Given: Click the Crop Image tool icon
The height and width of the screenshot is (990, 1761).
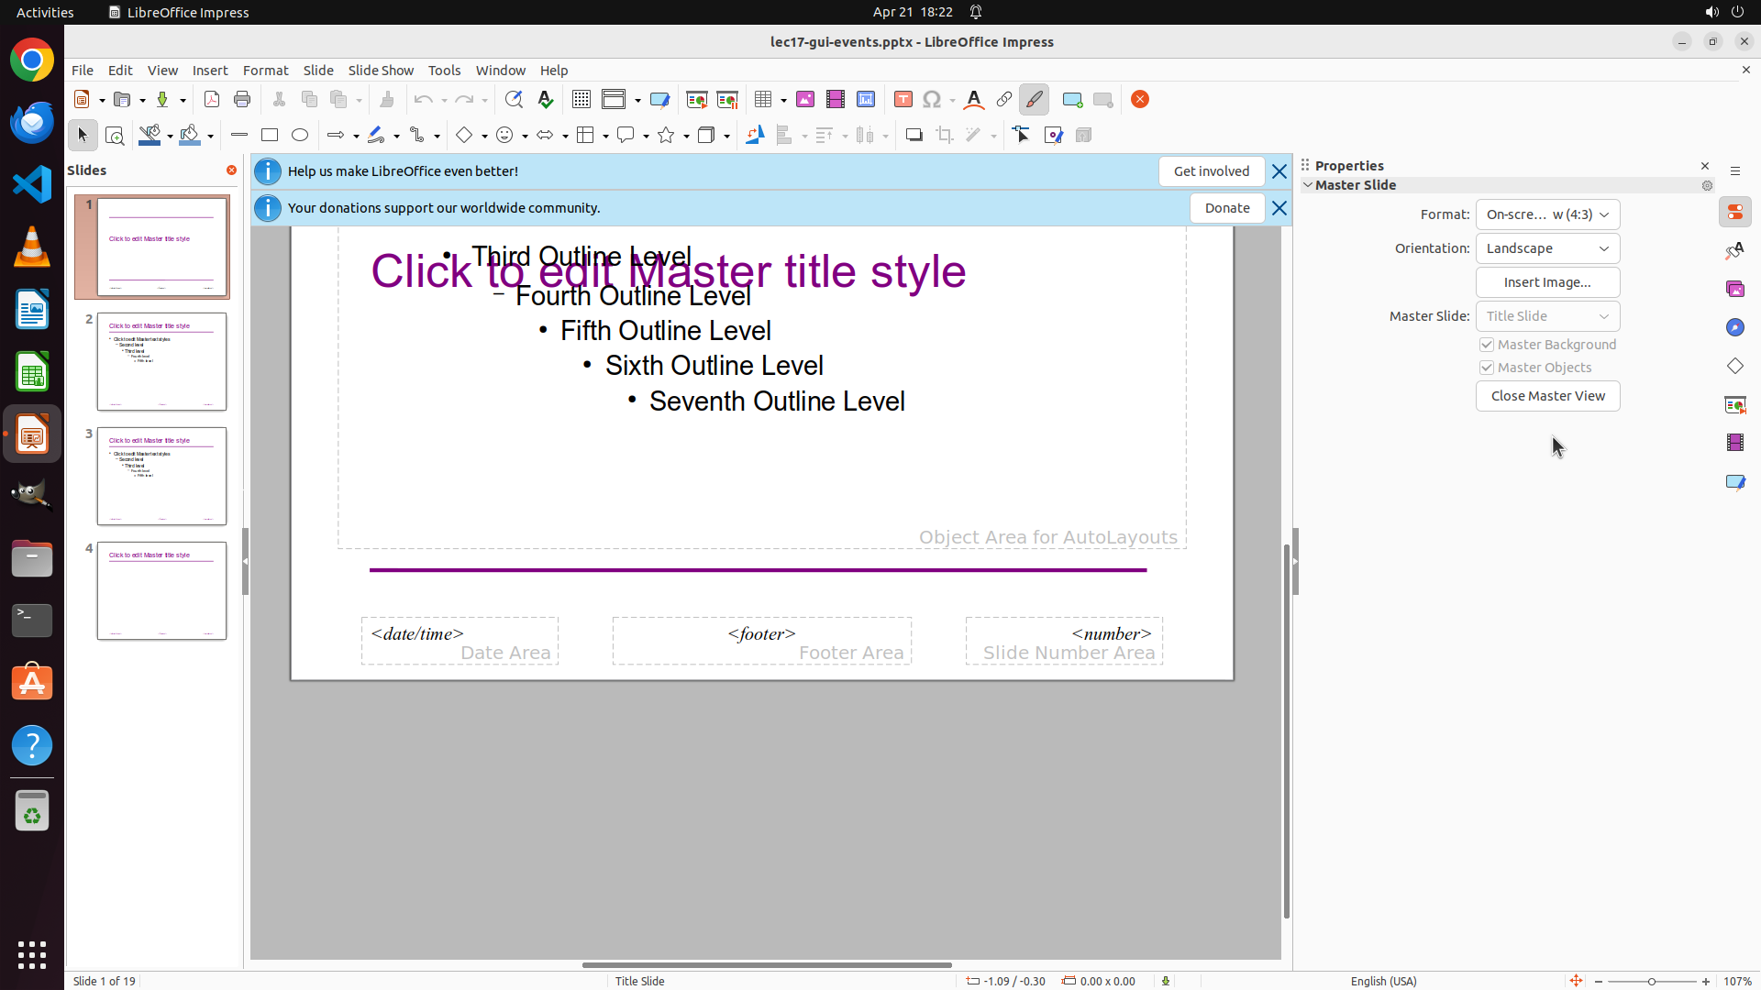Looking at the screenshot, I should point(945,136).
